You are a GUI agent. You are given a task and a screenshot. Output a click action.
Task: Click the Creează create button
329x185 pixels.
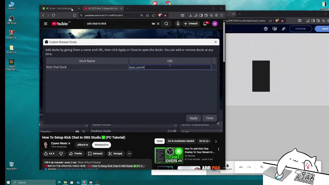(191, 24)
